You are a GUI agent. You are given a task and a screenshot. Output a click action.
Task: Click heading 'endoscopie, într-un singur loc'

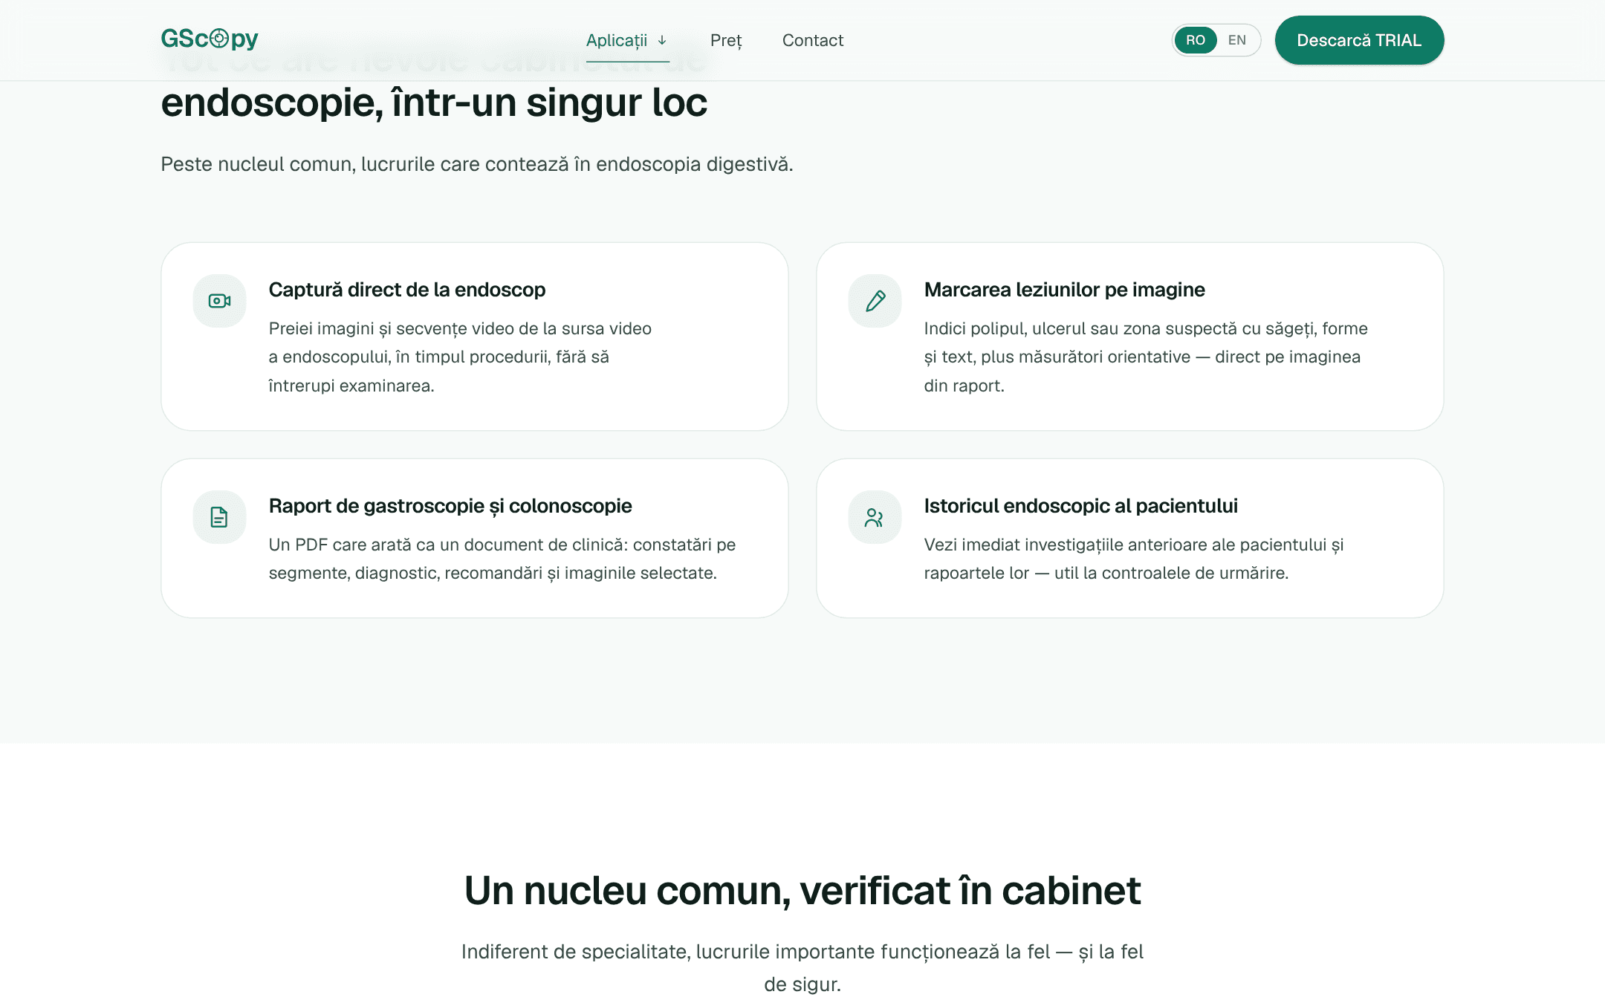[434, 103]
